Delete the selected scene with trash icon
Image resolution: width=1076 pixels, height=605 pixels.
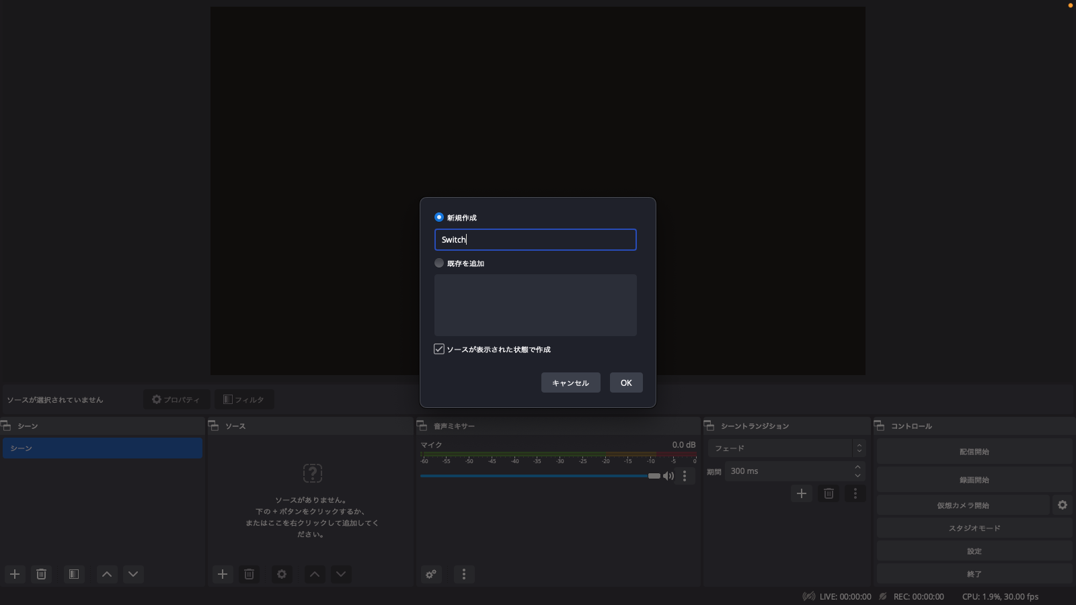tap(41, 574)
